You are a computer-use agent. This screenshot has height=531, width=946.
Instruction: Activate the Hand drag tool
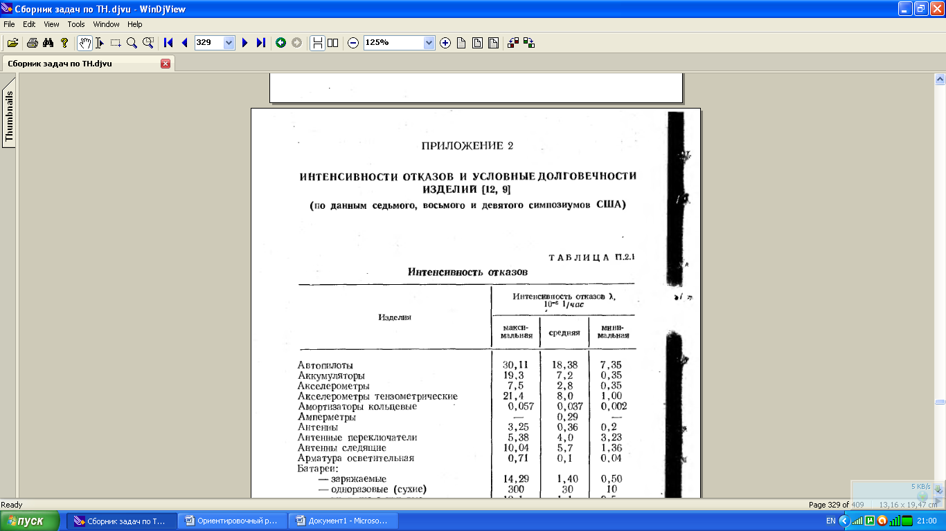click(84, 43)
